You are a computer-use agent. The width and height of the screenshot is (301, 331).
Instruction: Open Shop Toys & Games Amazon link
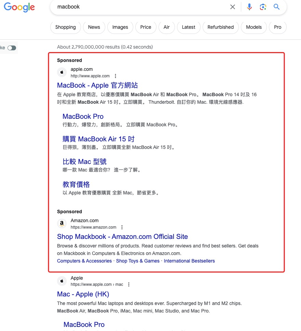(x=138, y=261)
